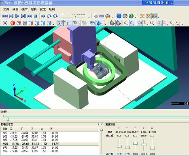Close the move list panel
Viewport: 189px width, 156px height.
tap(102, 124)
